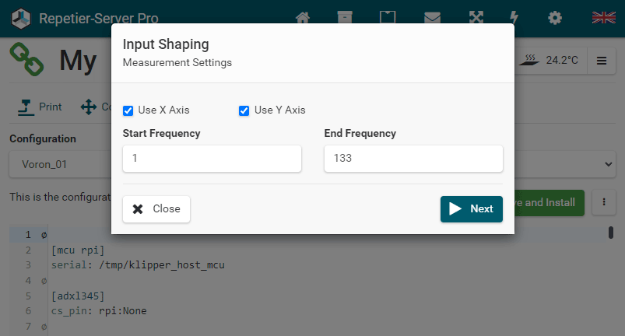Open the messages envelope icon

point(432,17)
